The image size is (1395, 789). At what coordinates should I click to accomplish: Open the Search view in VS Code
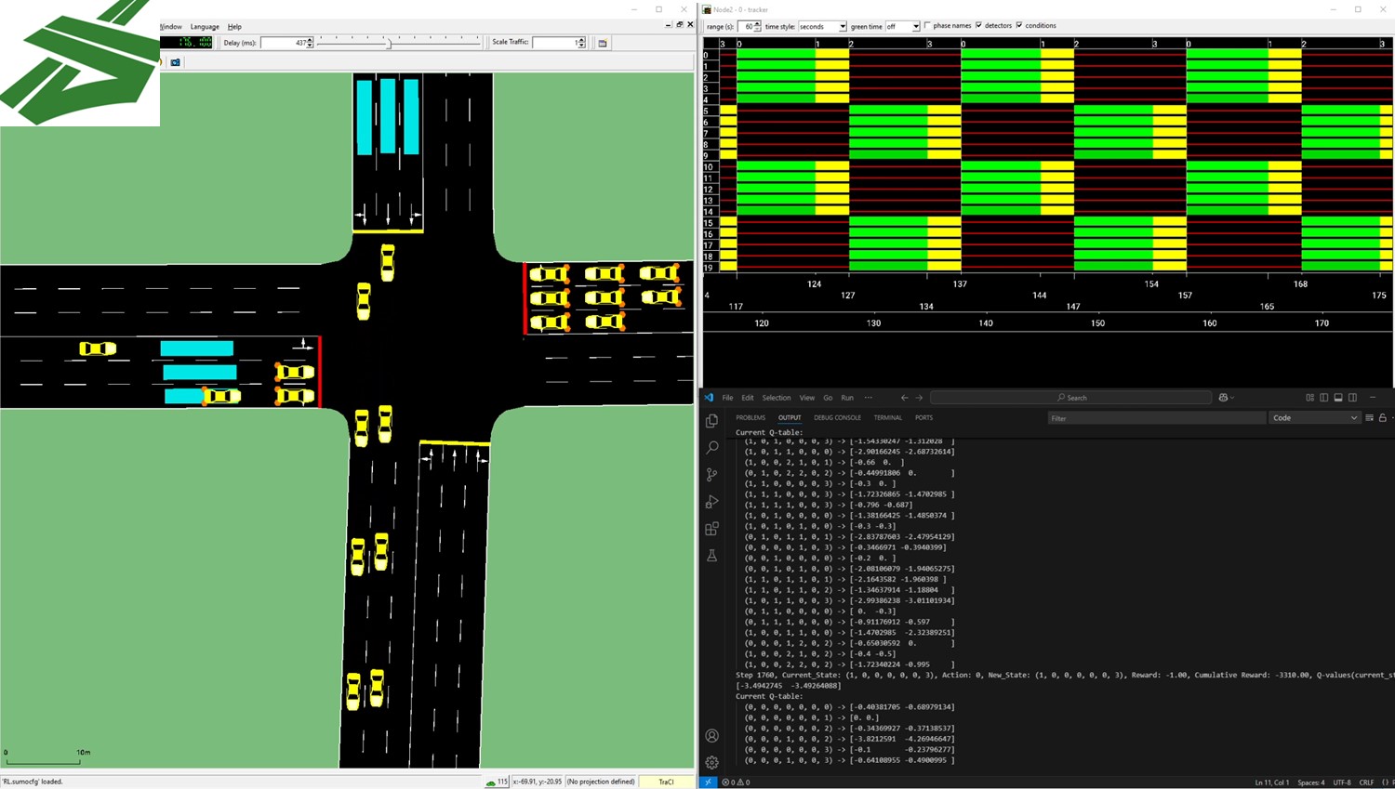[711, 447]
